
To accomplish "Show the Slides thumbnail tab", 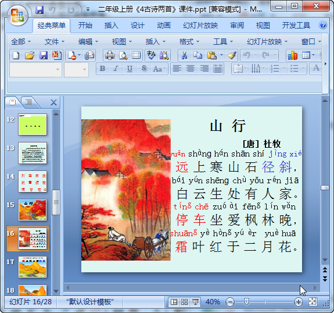I will point(13,102).
